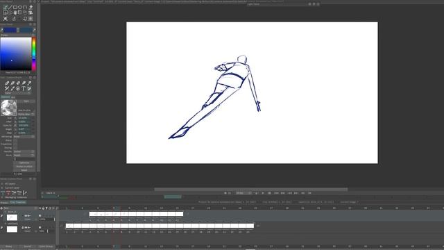
Task: Click the brush Size value field
Action: pos(24,118)
